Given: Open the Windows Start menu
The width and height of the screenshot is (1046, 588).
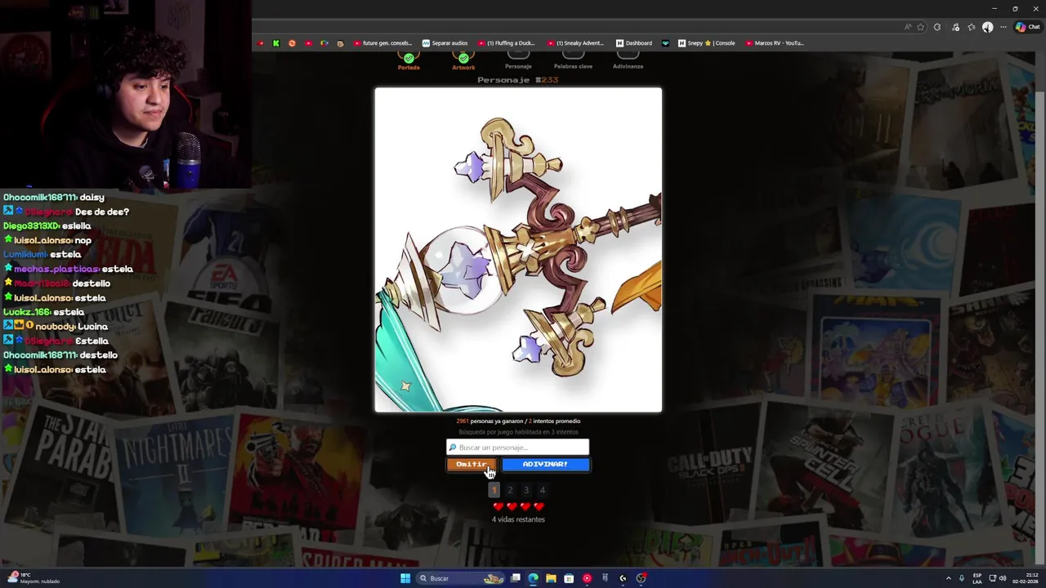Looking at the screenshot, I should [405, 578].
